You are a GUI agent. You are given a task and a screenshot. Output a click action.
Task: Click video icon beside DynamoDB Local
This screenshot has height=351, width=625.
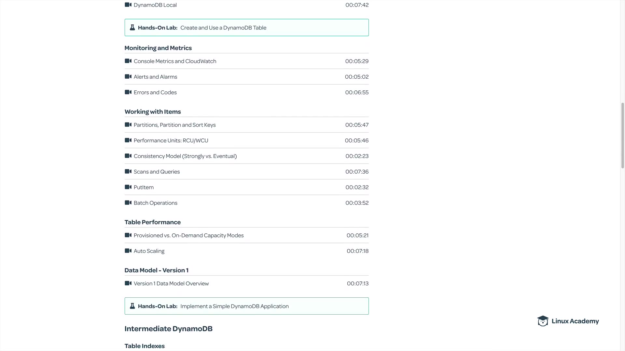tap(128, 5)
